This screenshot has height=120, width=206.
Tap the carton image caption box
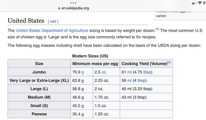coord(180,16)
